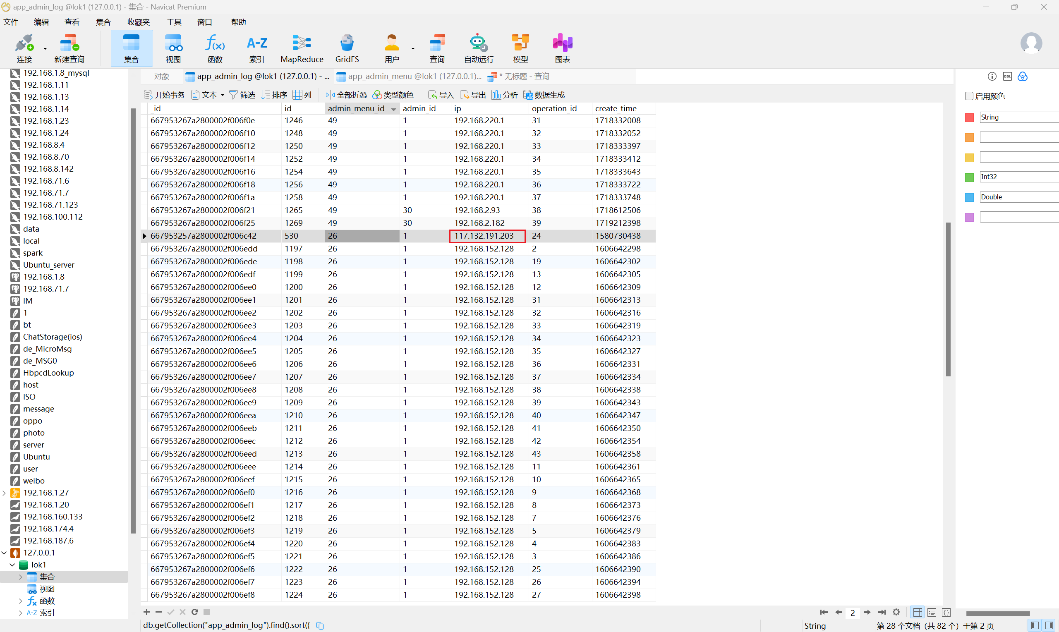Open the 函数 functions toolbar icon
1059x632 pixels.
(215, 48)
